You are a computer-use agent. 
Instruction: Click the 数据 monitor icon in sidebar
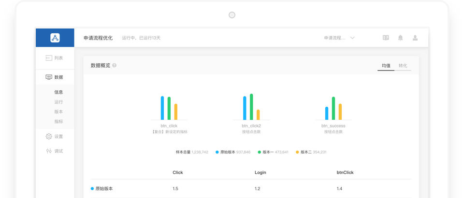(49, 77)
